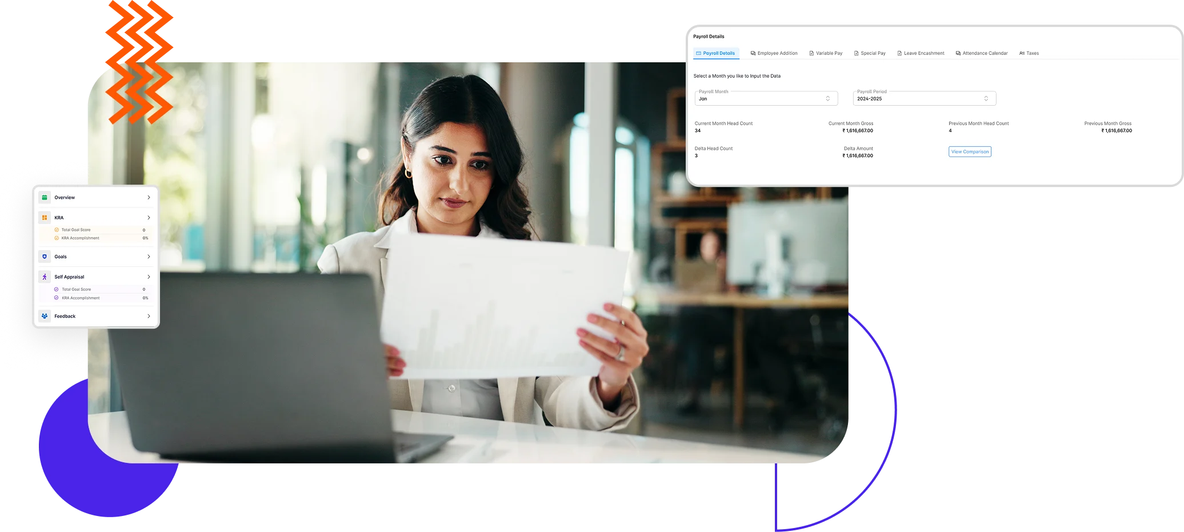Click the orange KRA grid icon
The height and width of the screenshot is (532, 1184).
click(45, 218)
